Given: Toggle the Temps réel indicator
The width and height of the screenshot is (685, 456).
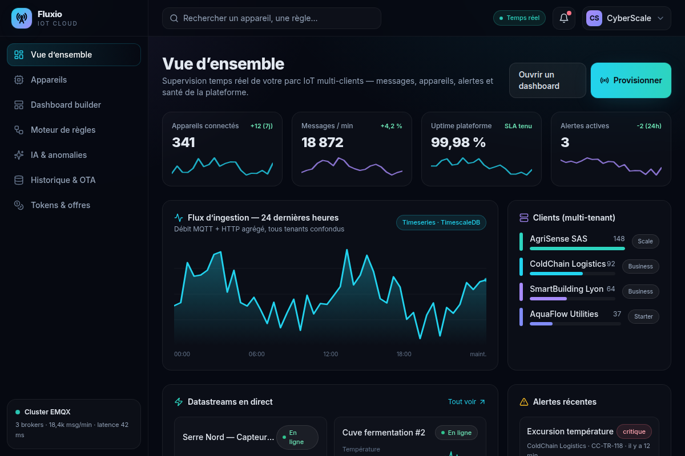Looking at the screenshot, I should click(x=519, y=18).
